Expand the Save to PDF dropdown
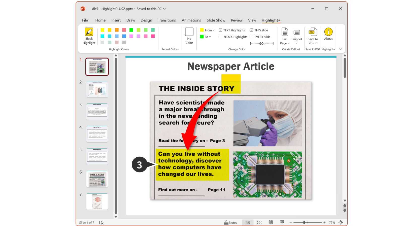Screen dimensions: 403x227 [313, 43]
